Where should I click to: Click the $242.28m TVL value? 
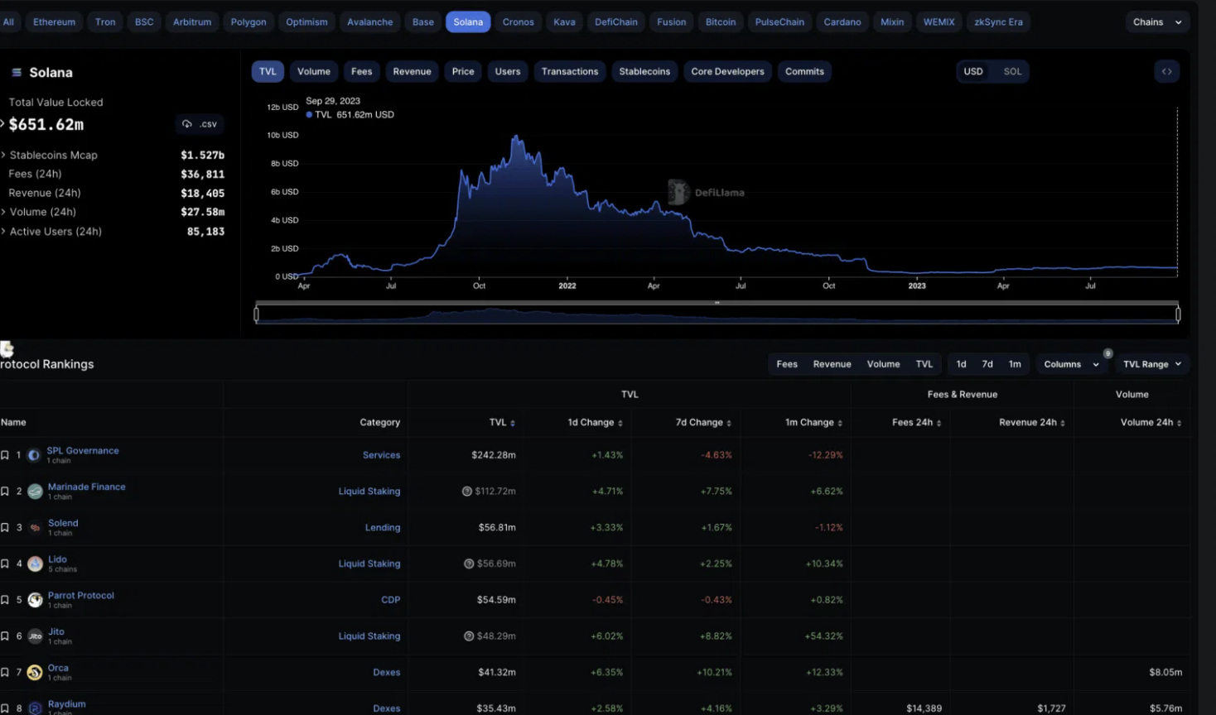494,455
